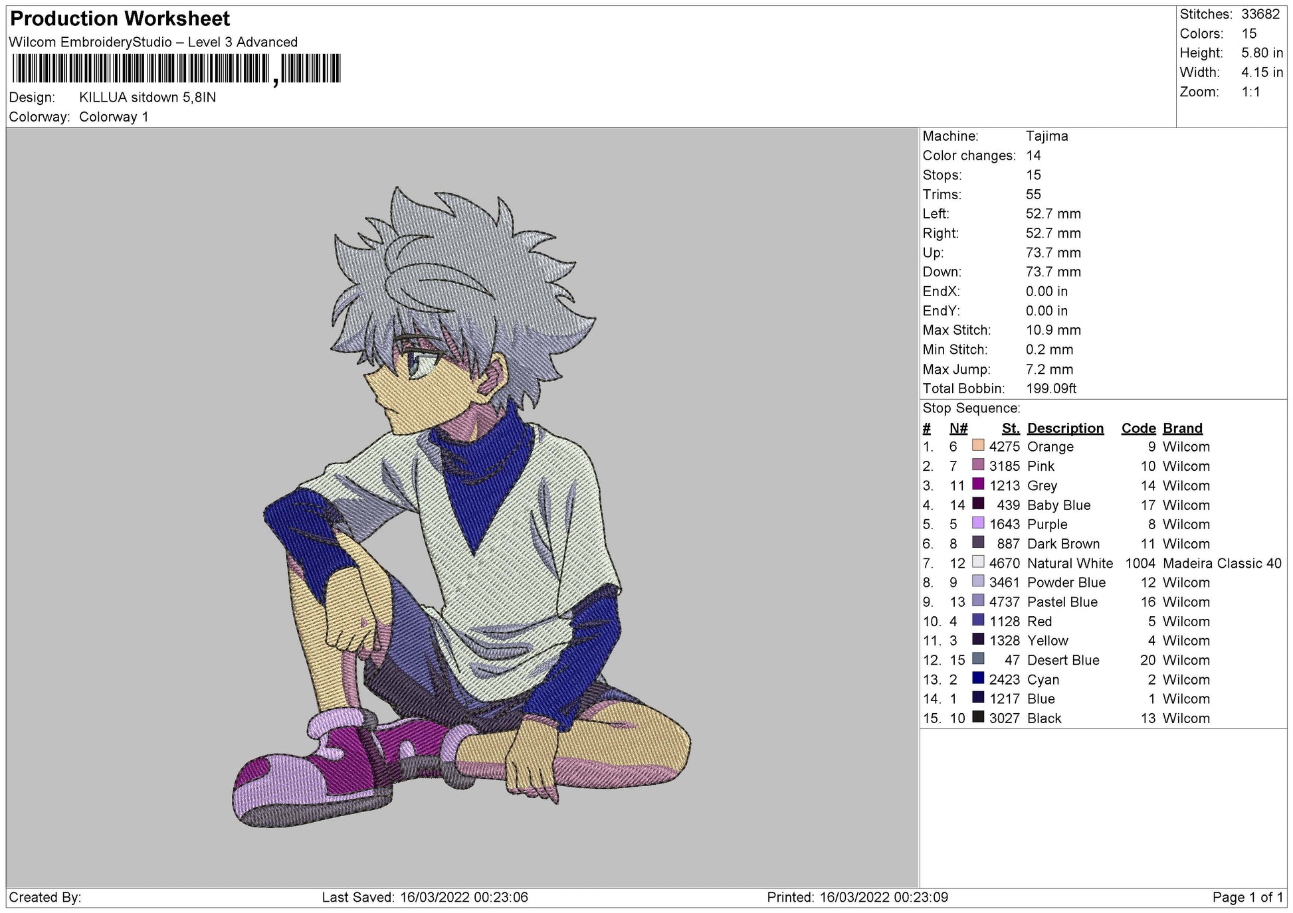Click the Left value '52.7 mm'
The height and width of the screenshot is (913, 1293).
(x=1053, y=214)
